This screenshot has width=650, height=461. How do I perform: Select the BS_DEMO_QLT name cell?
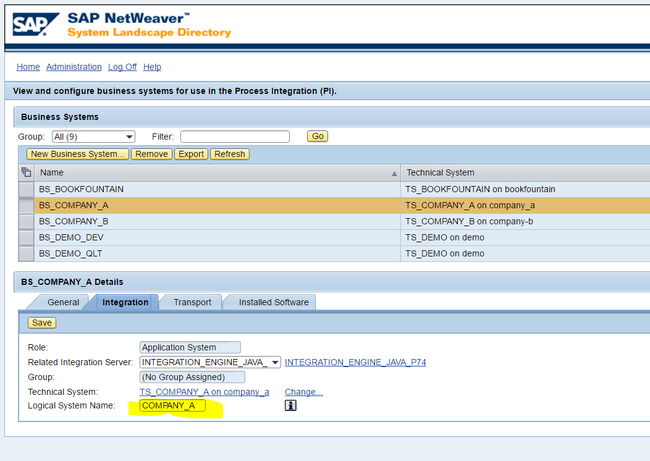(217, 253)
